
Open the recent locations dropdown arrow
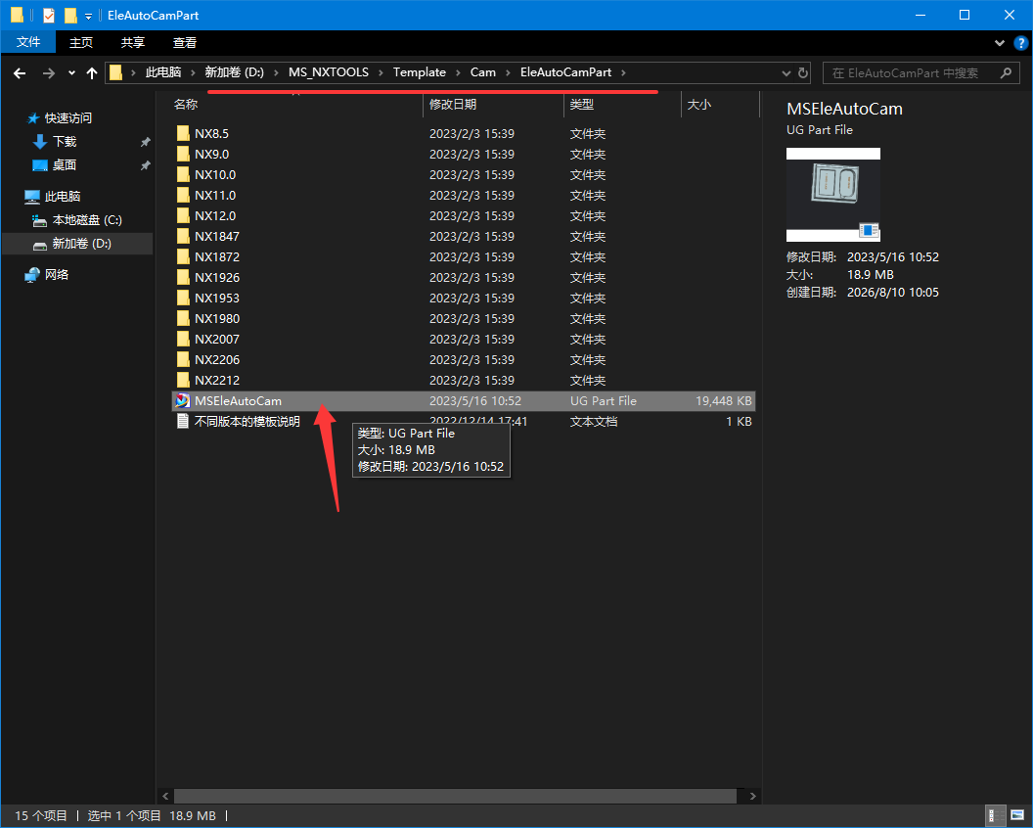click(x=71, y=73)
